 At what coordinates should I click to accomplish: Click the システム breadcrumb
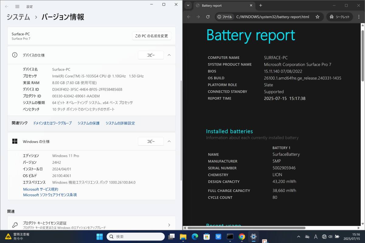coord(19,17)
